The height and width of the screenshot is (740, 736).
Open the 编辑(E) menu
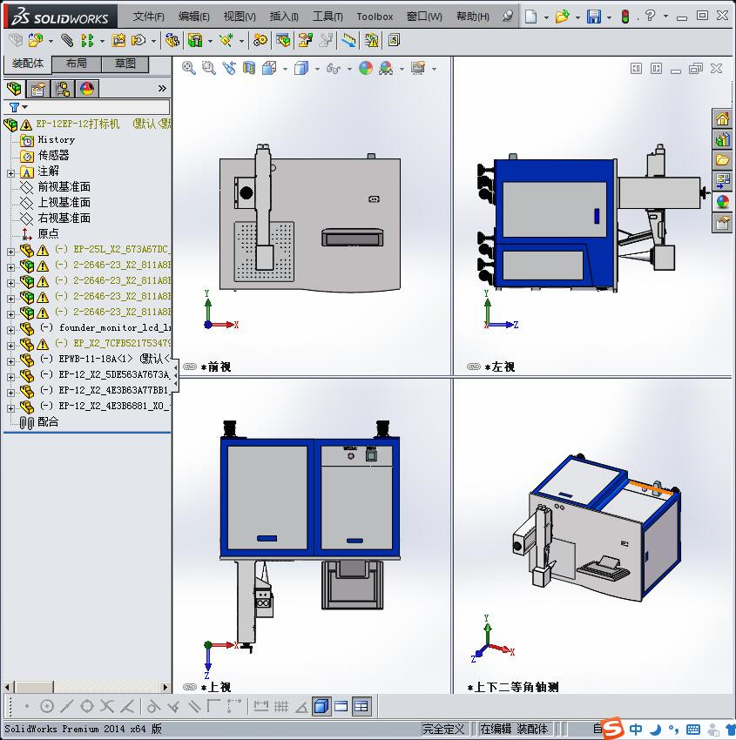(x=193, y=17)
